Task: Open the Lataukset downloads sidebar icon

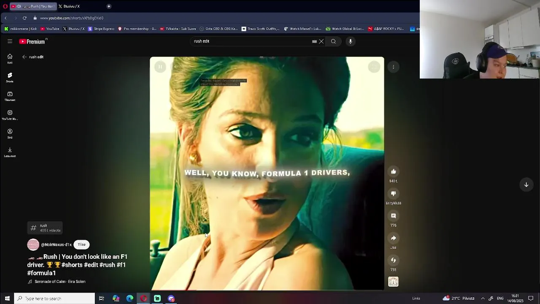Action: click(x=10, y=152)
